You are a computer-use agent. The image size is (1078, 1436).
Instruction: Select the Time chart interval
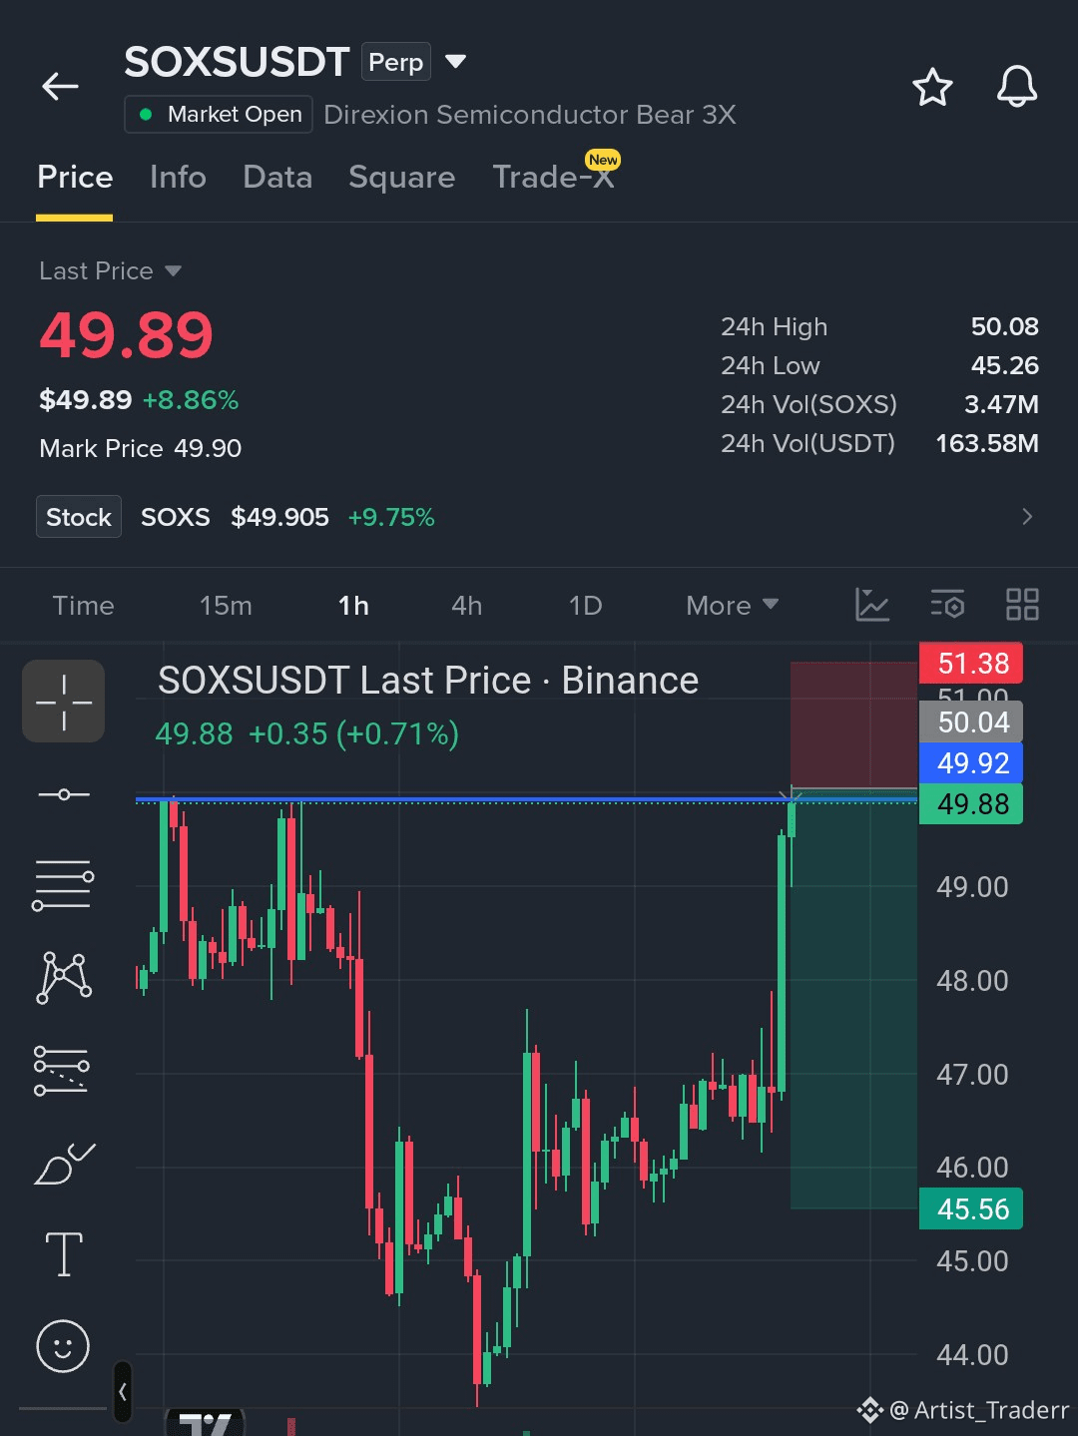click(83, 606)
